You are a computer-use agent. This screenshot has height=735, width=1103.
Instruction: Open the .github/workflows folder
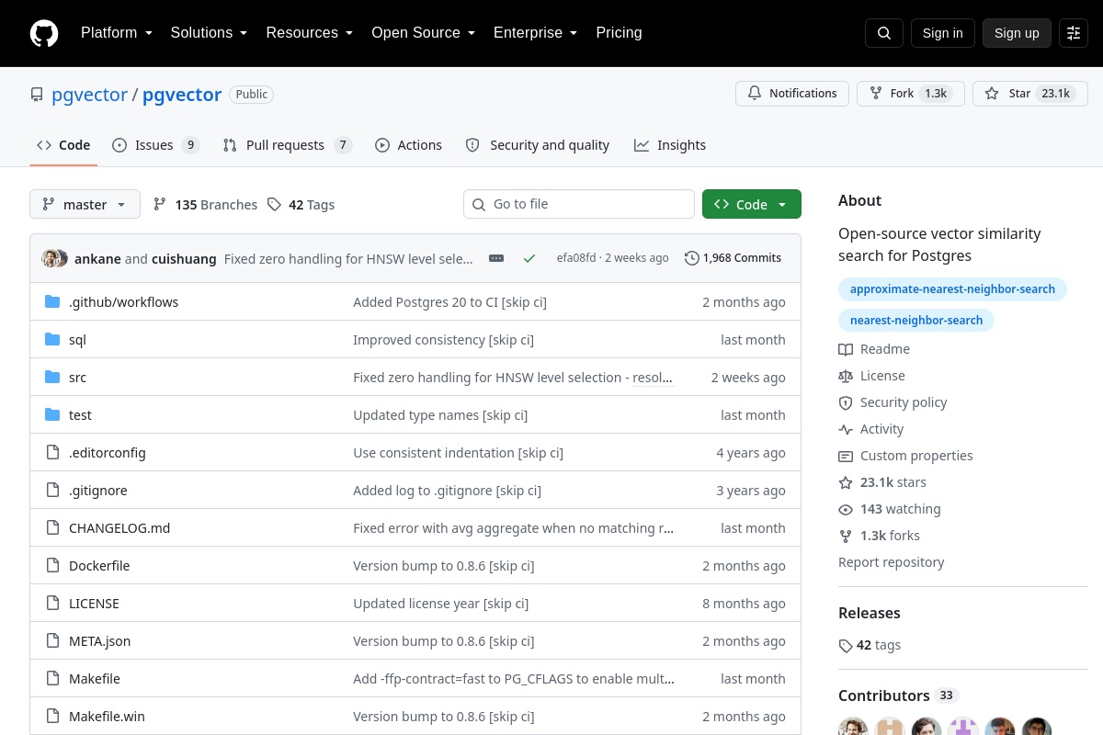(x=123, y=302)
